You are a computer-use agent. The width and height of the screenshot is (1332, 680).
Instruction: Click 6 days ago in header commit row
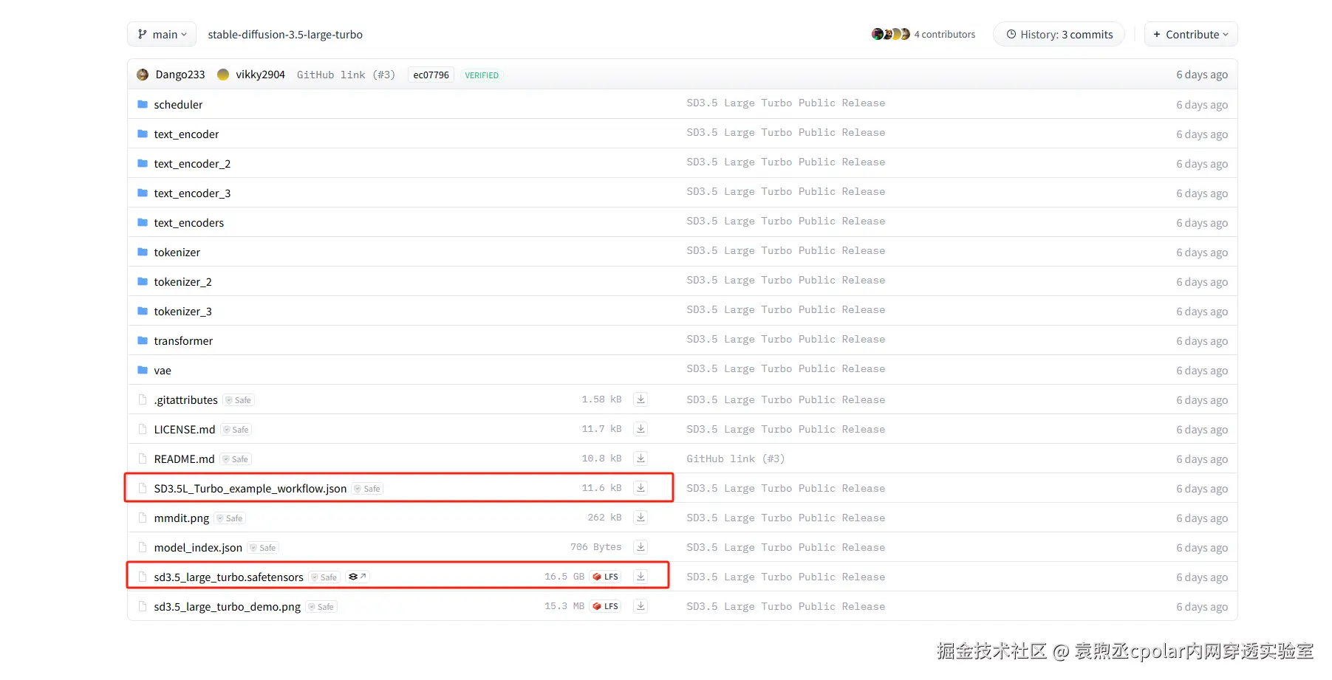click(1202, 75)
